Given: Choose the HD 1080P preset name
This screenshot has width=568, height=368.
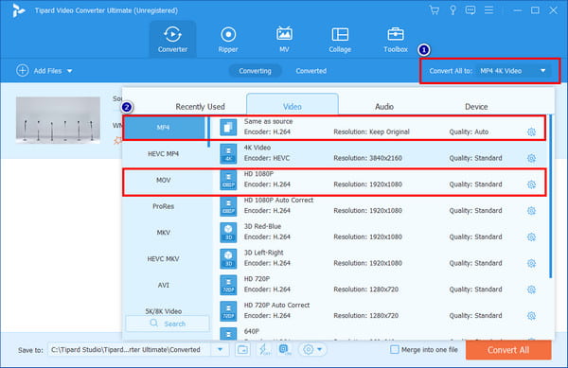Looking at the screenshot, I should [258, 174].
